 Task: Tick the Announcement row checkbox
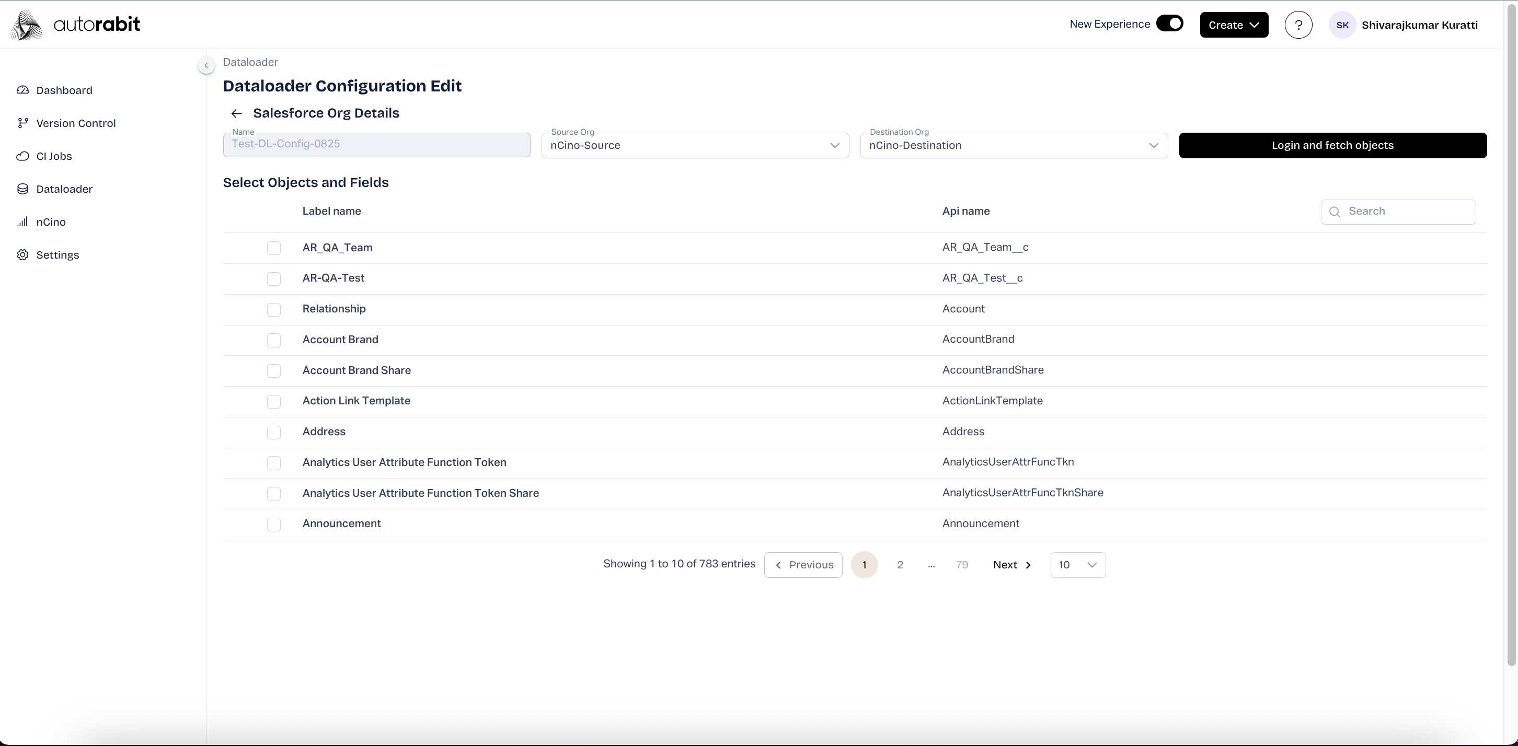pyautogui.click(x=273, y=524)
